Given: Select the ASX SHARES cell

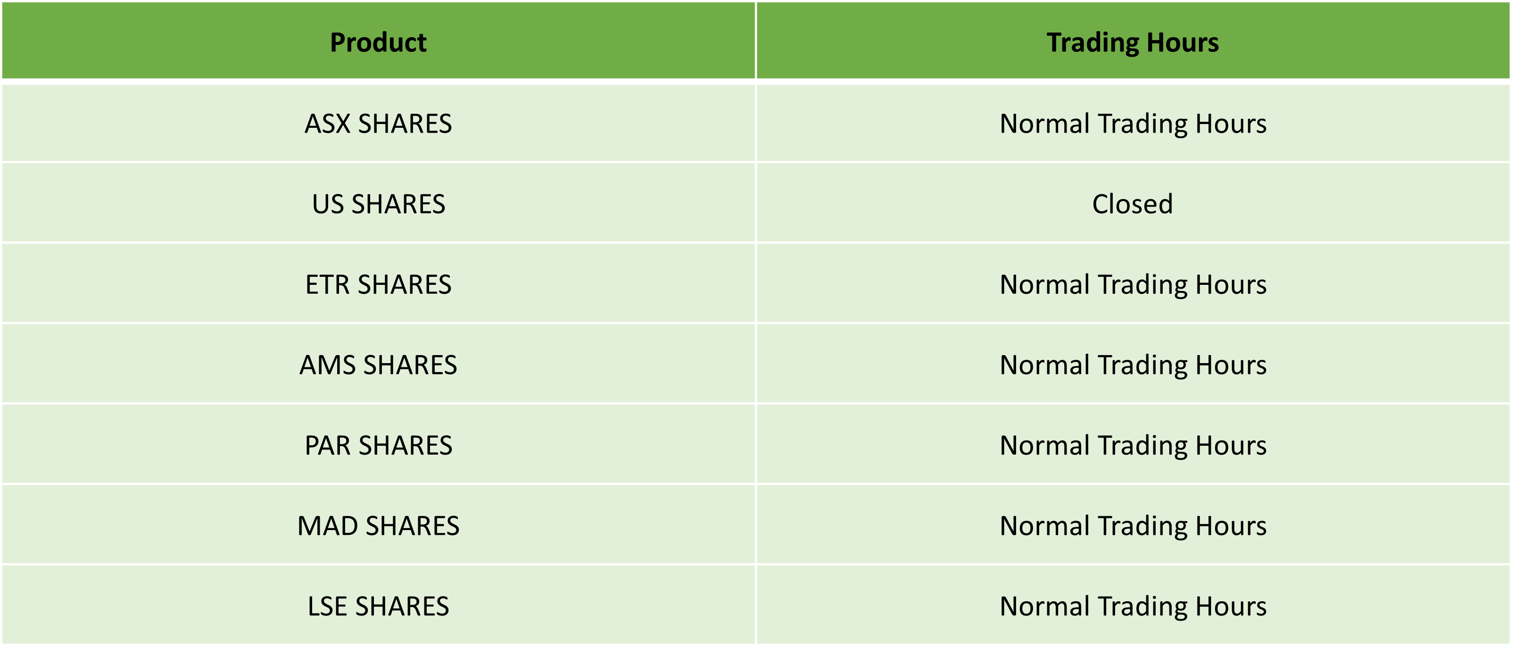Looking at the screenshot, I should click(x=378, y=124).
